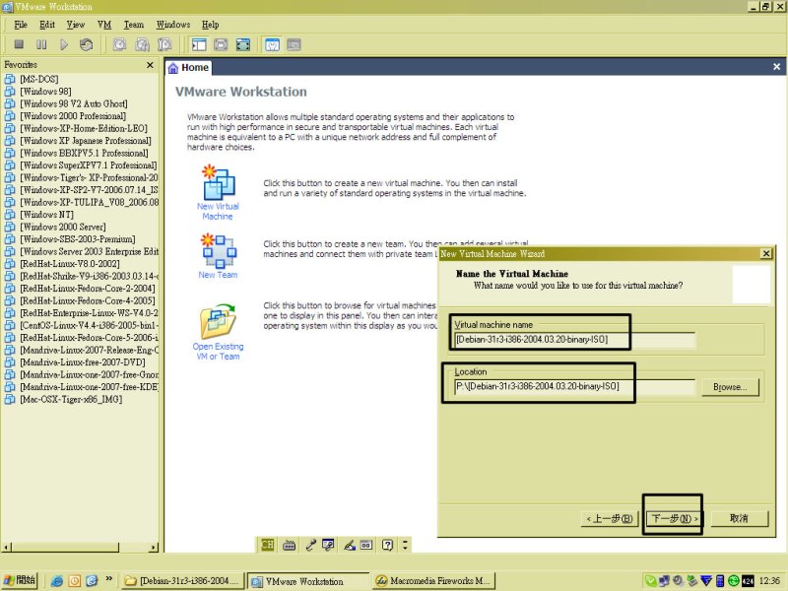Screen dimensions: 788x591
Task: Open the View menu
Action: 76,25
